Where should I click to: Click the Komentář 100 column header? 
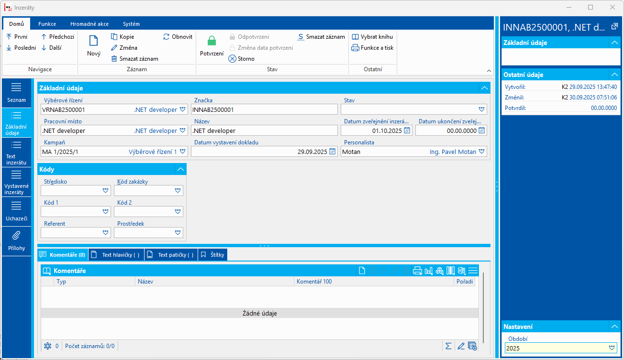[x=374, y=282]
